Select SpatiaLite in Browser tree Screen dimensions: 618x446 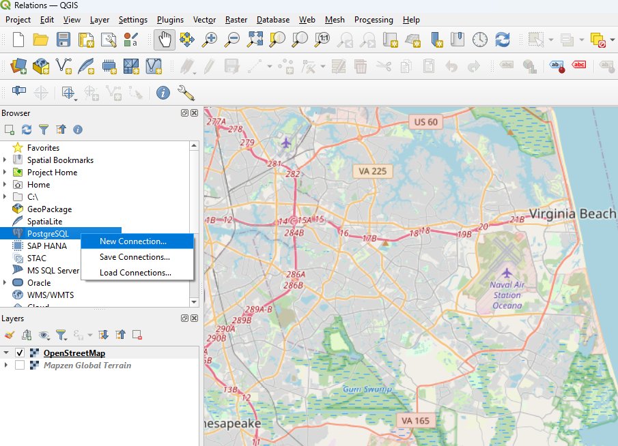coord(44,221)
